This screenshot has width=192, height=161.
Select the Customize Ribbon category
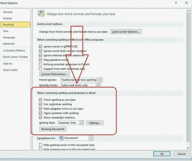point(14,50)
